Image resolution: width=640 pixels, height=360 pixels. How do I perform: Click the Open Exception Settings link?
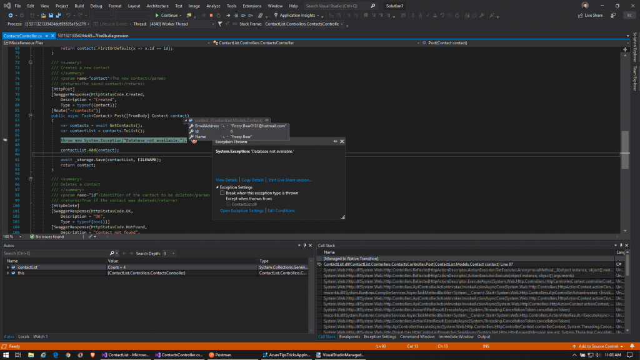tap(241, 211)
